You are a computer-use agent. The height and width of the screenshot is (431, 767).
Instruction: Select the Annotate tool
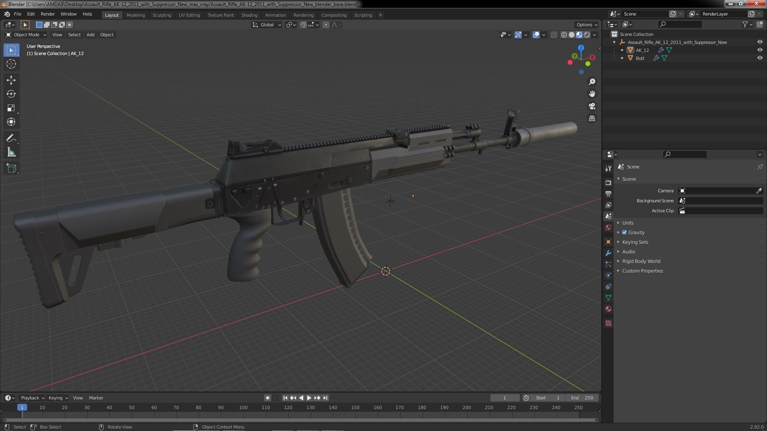click(x=11, y=138)
